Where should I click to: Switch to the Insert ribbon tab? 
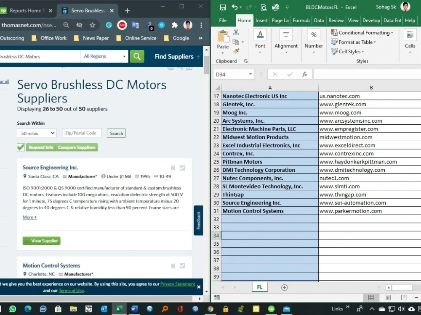[261, 20]
